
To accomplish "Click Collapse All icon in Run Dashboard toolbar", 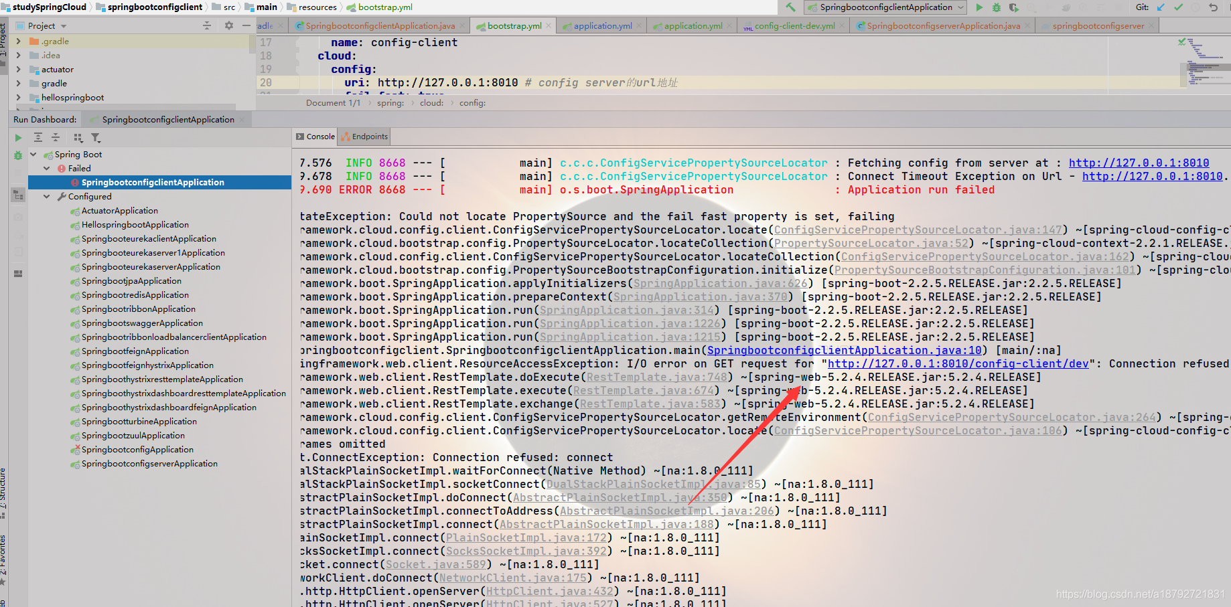I will tap(56, 137).
